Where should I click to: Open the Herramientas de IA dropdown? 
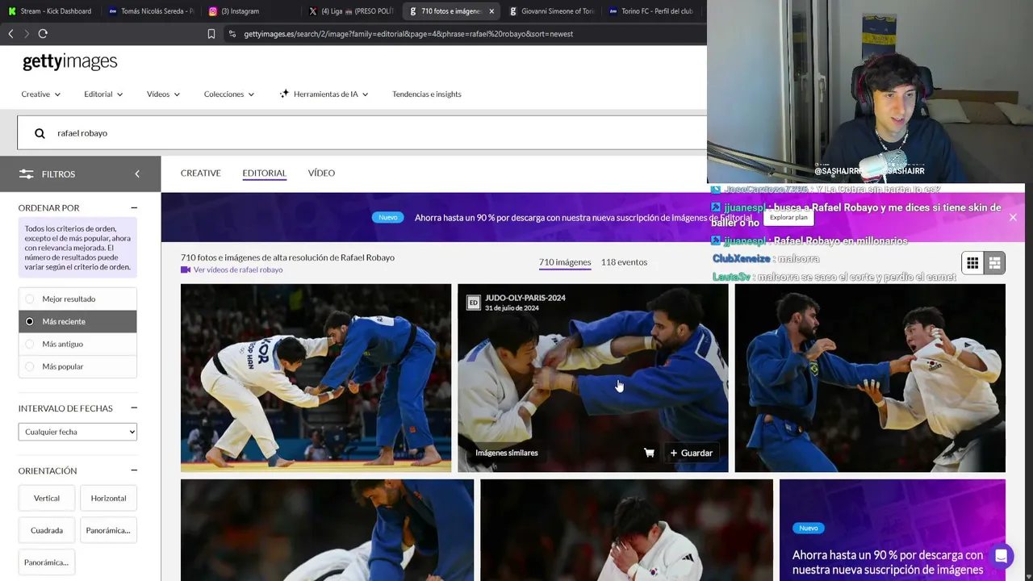(x=324, y=94)
